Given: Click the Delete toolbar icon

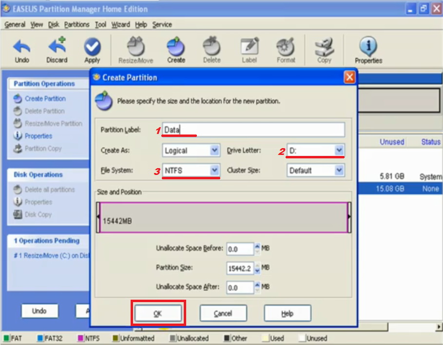Looking at the screenshot, I should [212, 46].
